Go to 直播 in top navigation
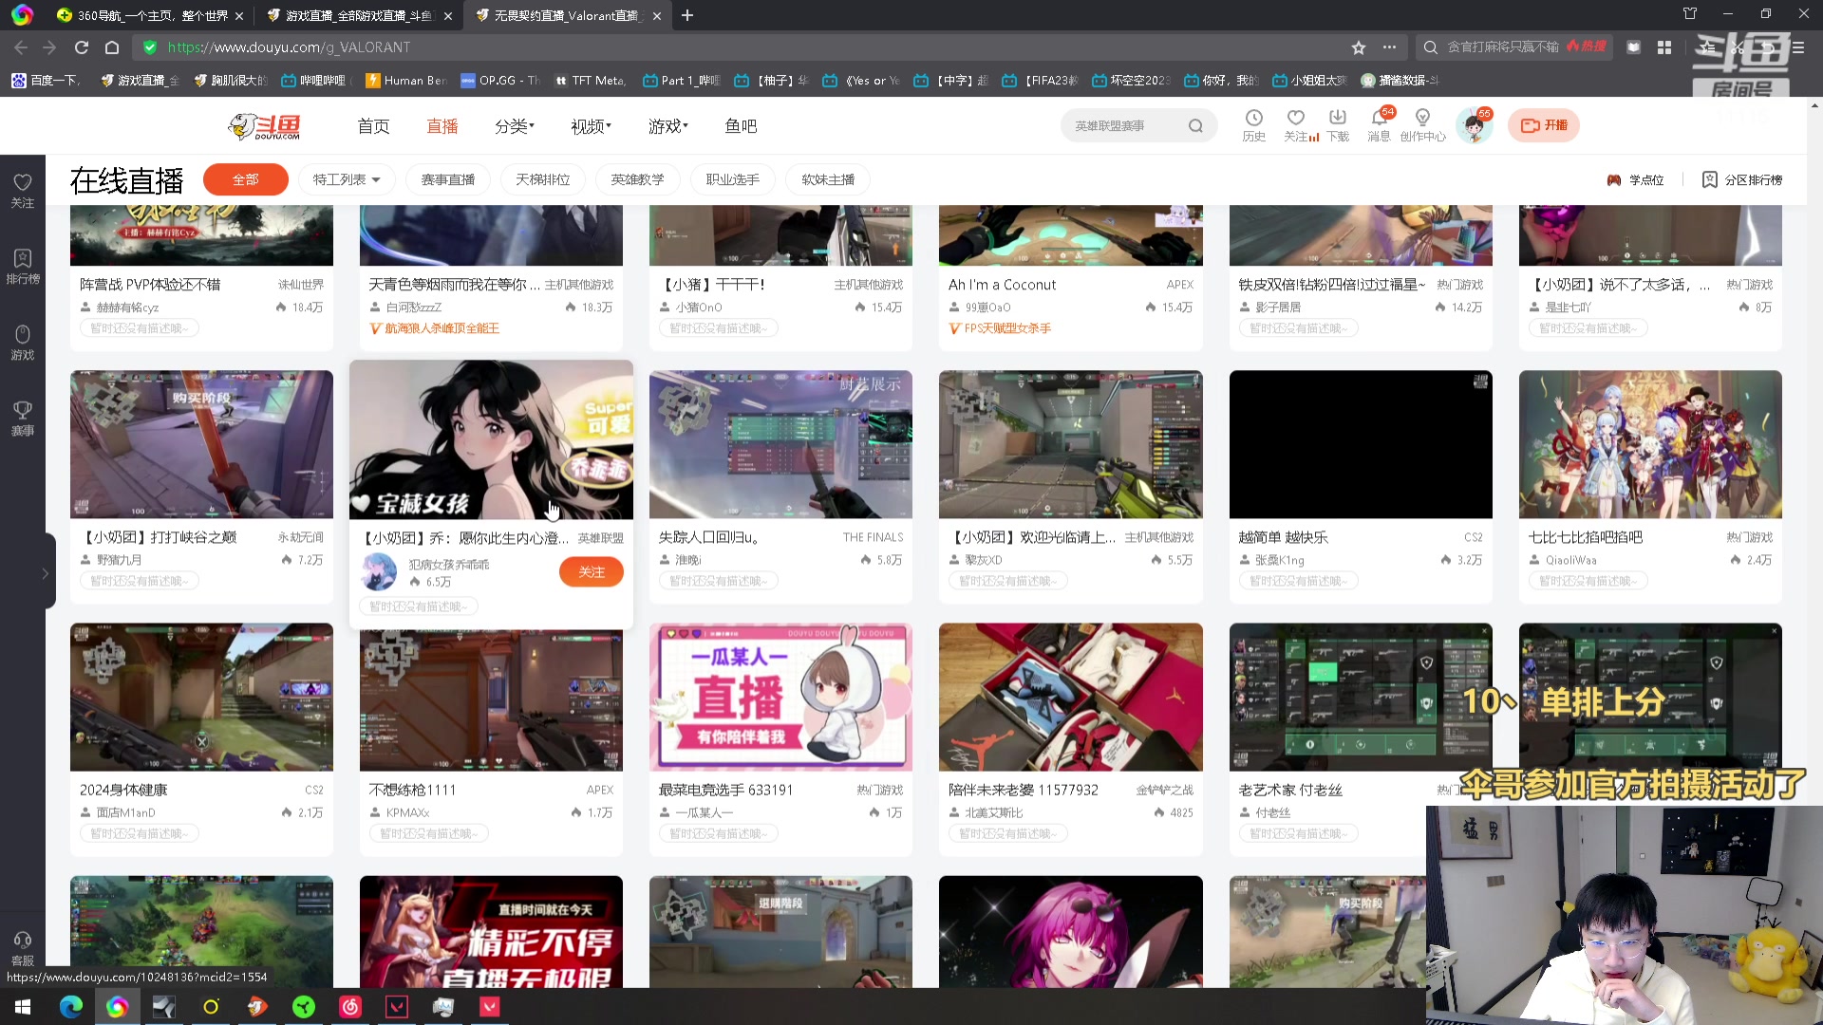Viewport: 1823px width, 1025px height. click(442, 126)
